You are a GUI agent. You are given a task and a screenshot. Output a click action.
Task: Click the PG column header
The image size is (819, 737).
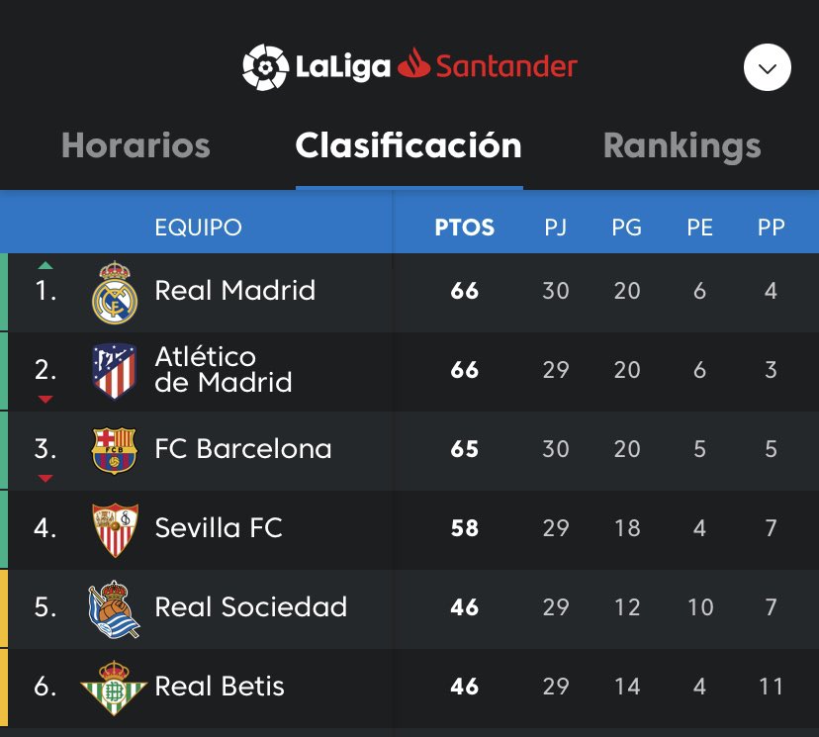[x=627, y=228]
